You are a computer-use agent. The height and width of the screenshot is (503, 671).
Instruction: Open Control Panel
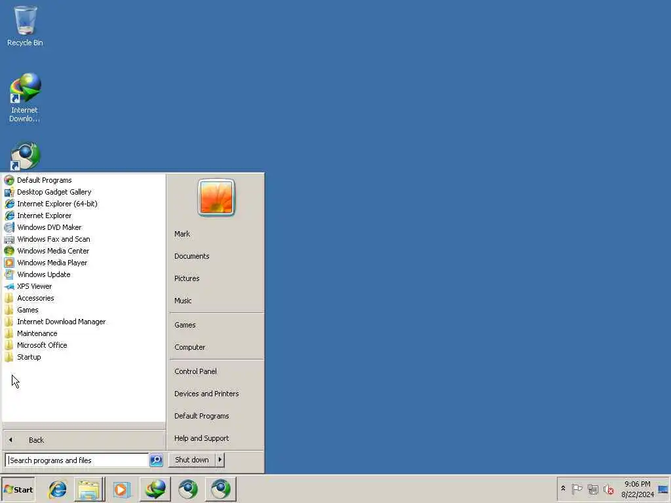coord(195,371)
